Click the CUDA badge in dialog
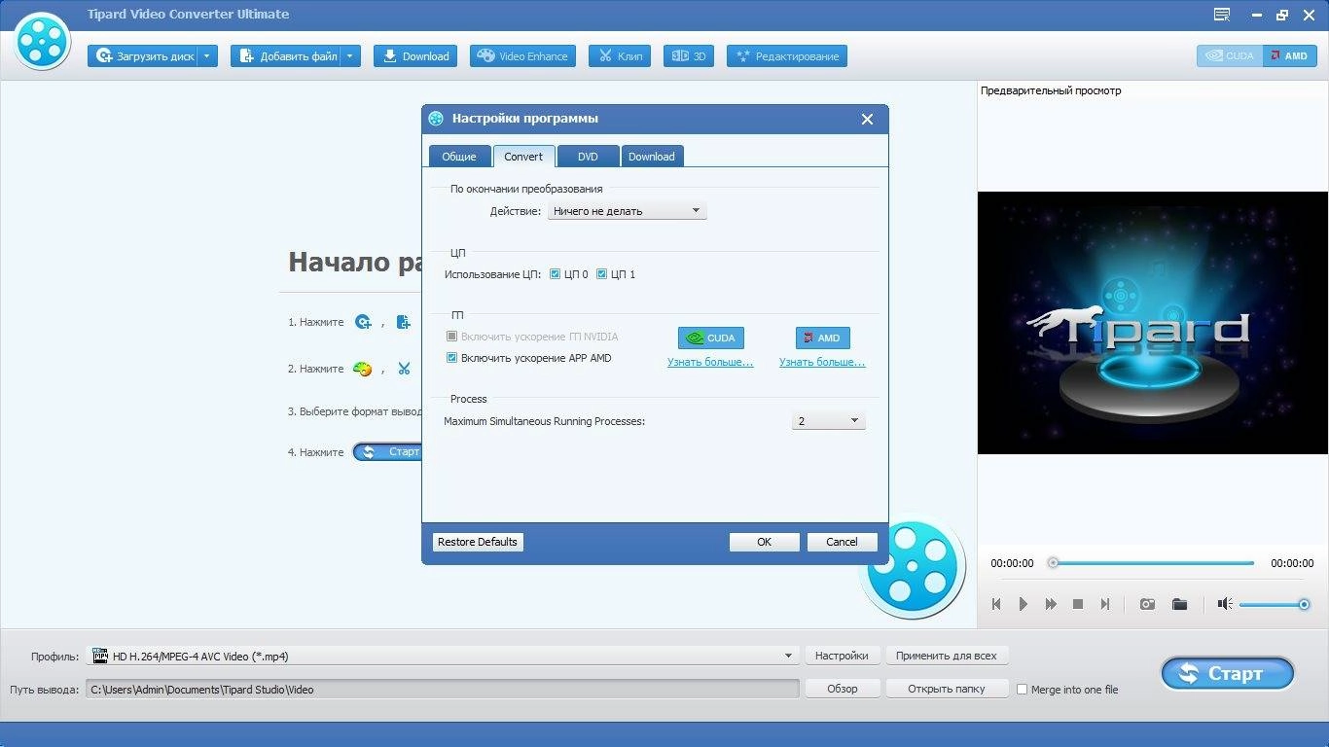1329x747 pixels. coord(711,338)
